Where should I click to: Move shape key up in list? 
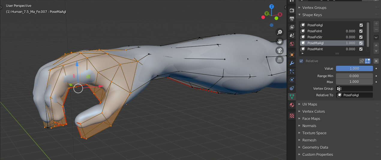click(x=376, y=45)
